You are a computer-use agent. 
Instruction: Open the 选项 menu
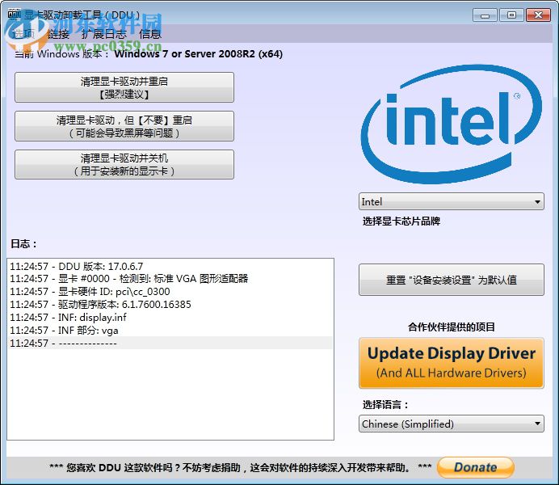(23, 34)
